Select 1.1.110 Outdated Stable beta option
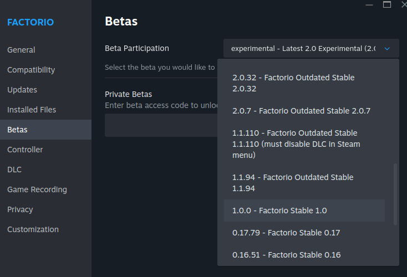The image size is (407, 277). point(304,144)
